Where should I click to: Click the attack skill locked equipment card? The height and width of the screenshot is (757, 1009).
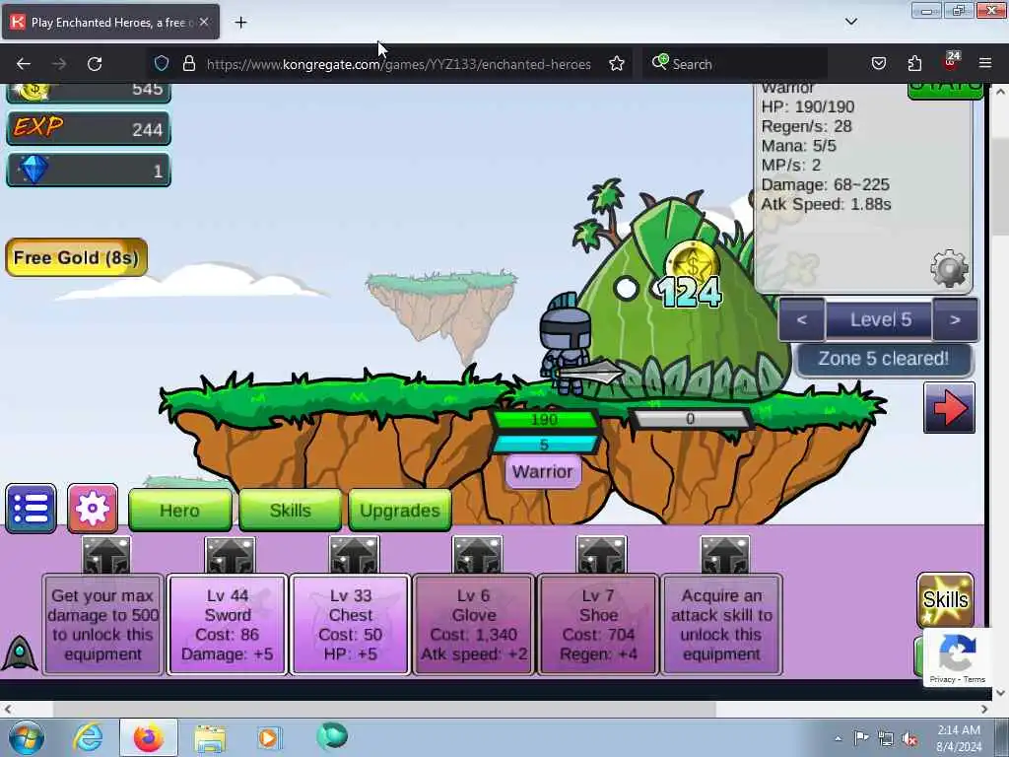722,624
